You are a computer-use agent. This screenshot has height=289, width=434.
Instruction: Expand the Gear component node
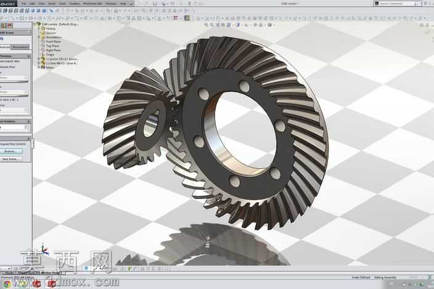[x=39, y=63]
